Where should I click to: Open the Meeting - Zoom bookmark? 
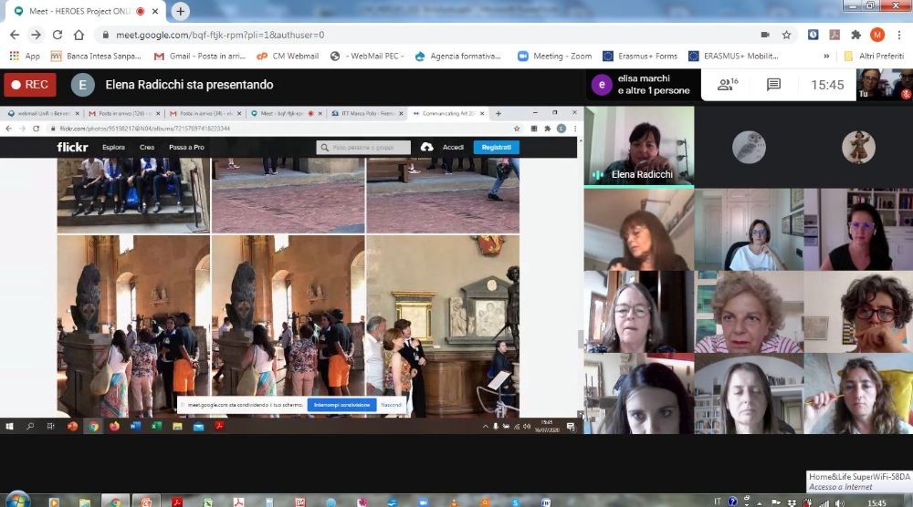pyautogui.click(x=555, y=56)
